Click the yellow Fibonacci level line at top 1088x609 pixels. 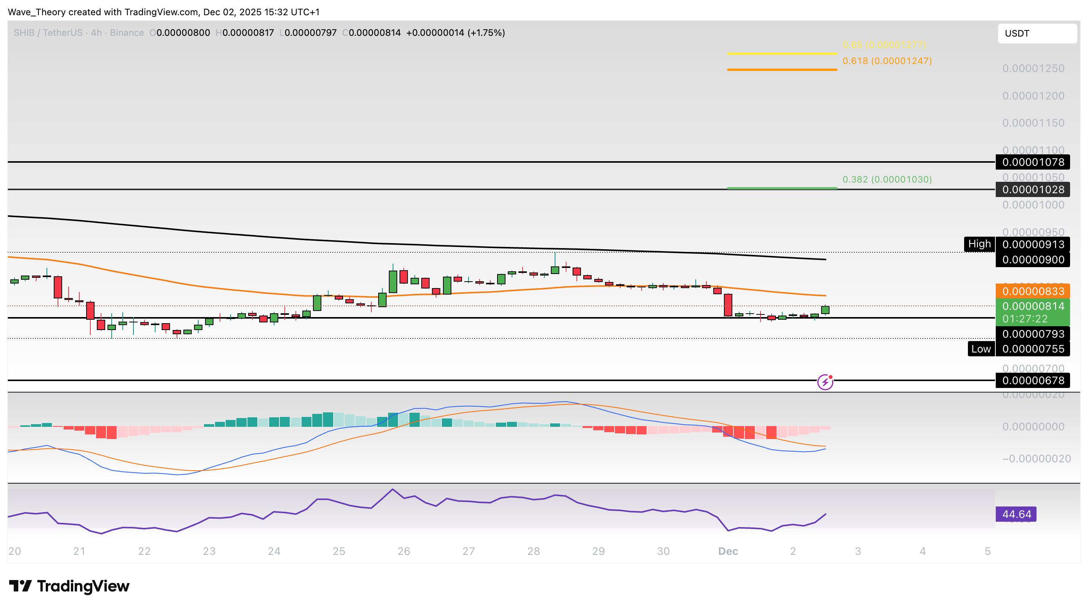pyautogui.click(x=781, y=54)
